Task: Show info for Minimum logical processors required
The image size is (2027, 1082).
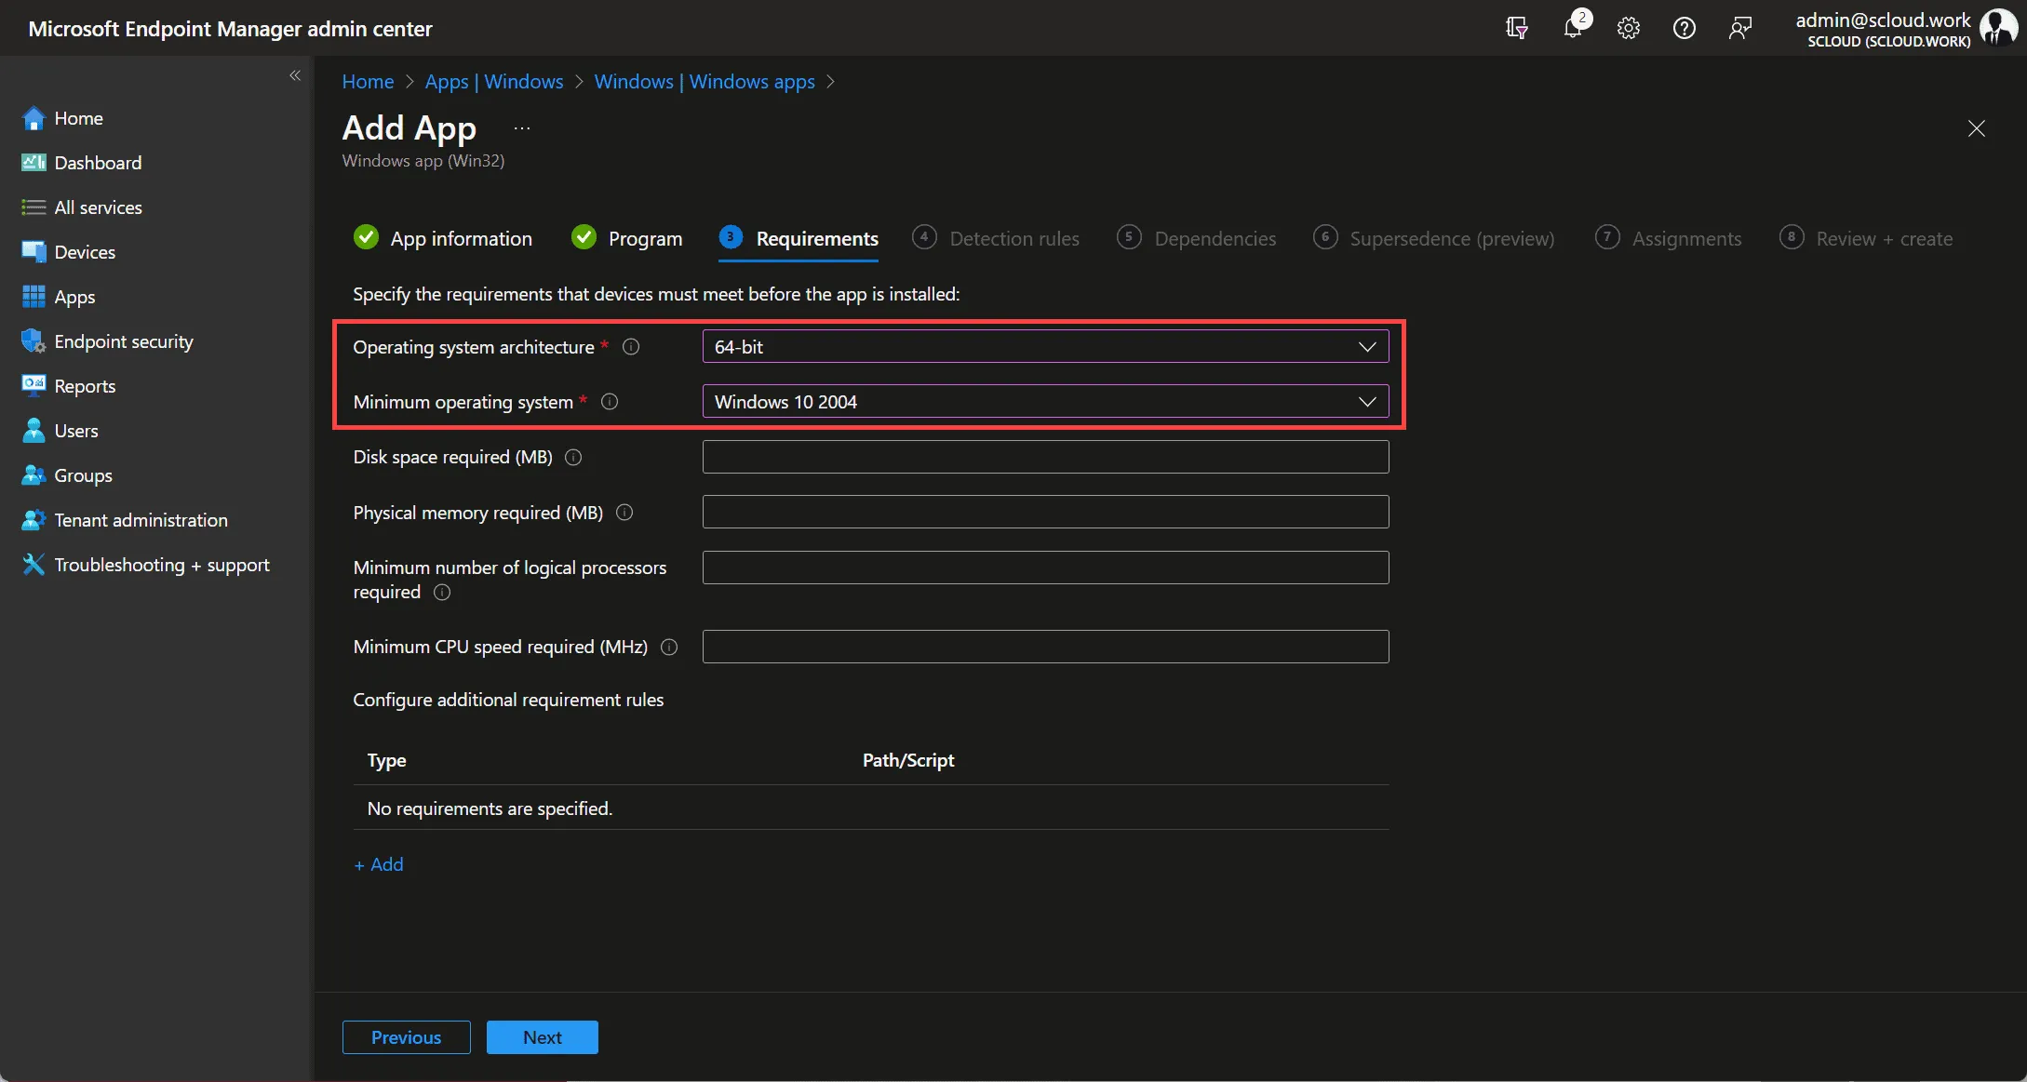Action: (x=442, y=593)
